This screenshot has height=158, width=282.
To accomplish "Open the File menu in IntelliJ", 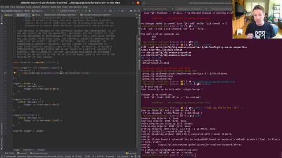I will coord(2,7).
